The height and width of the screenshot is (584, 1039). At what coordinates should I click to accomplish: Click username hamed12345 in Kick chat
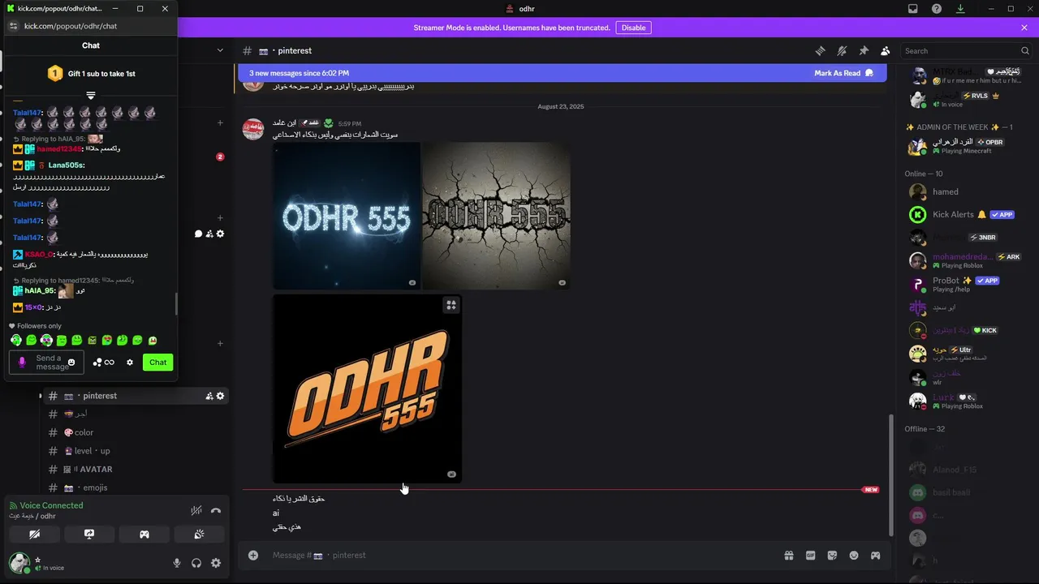60,149
